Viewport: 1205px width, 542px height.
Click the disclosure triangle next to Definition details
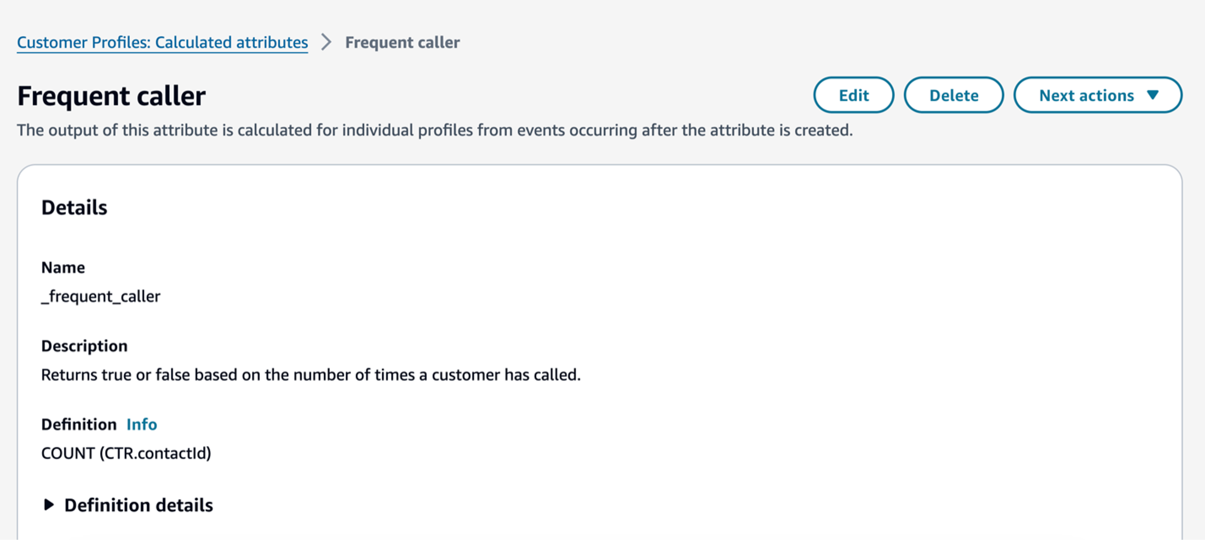49,505
